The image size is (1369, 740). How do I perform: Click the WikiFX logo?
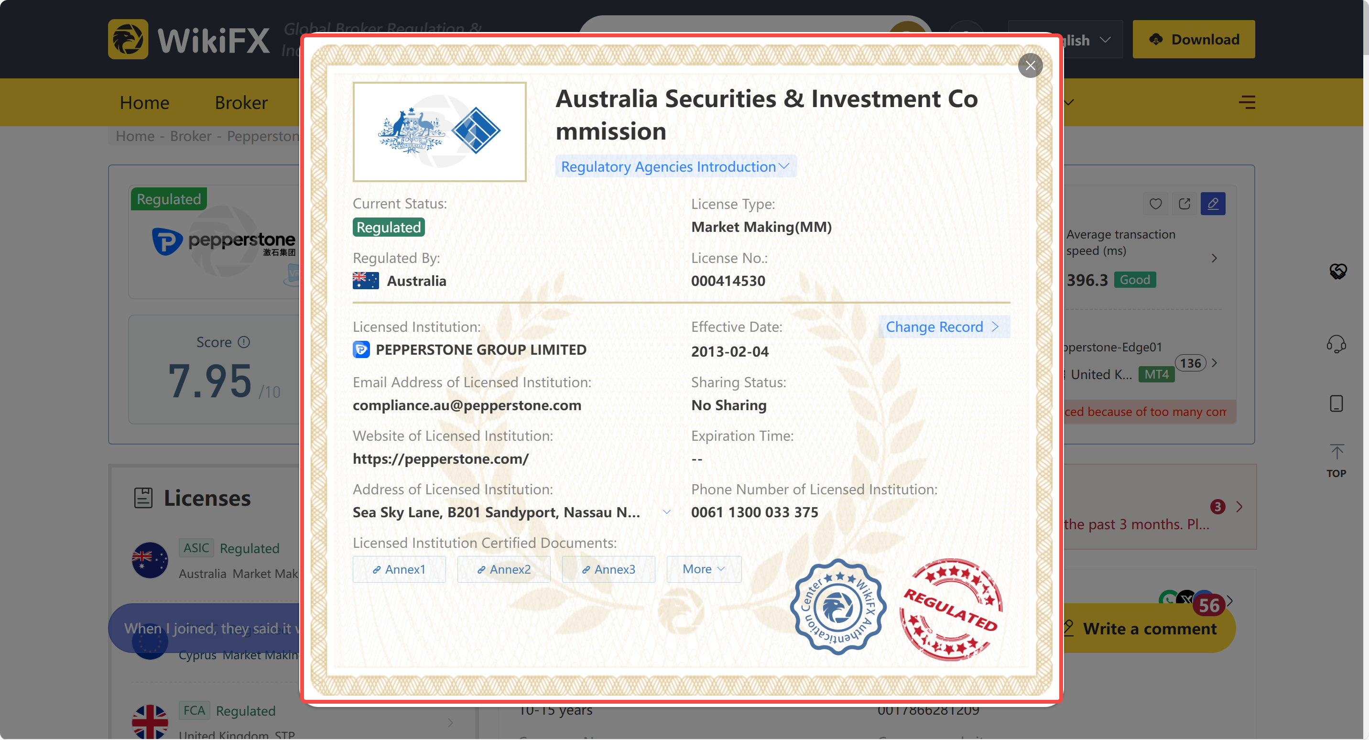[189, 39]
